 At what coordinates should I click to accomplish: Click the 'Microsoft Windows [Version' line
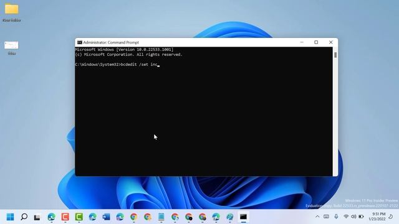(124, 50)
